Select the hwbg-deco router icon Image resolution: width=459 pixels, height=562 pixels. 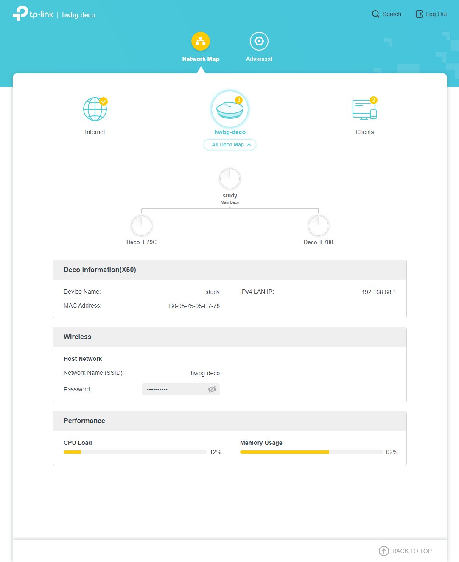tap(230, 109)
